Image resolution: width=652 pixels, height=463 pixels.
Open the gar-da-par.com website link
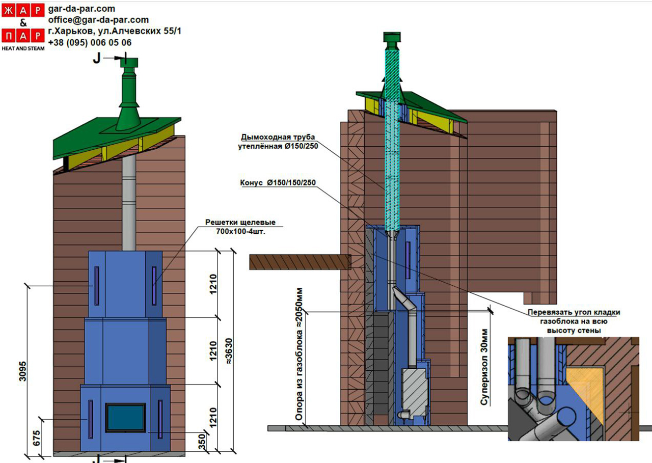(81, 9)
